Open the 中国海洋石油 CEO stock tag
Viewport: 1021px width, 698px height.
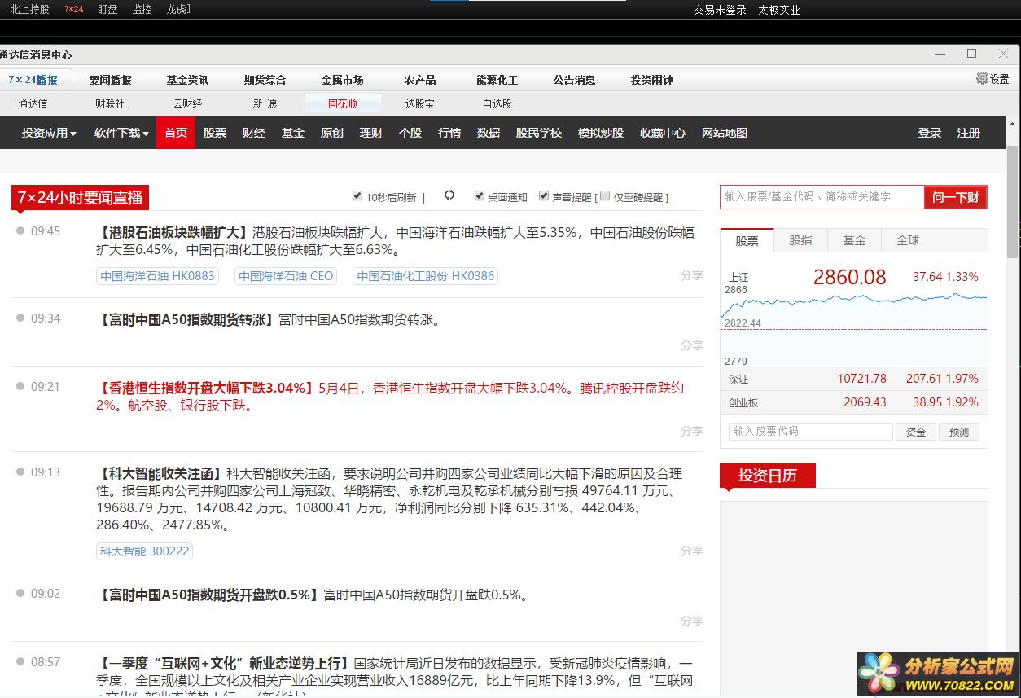click(286, 276)
